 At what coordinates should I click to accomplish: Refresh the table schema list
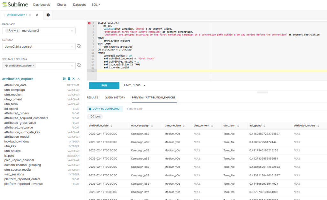click(x=79, y=65)
